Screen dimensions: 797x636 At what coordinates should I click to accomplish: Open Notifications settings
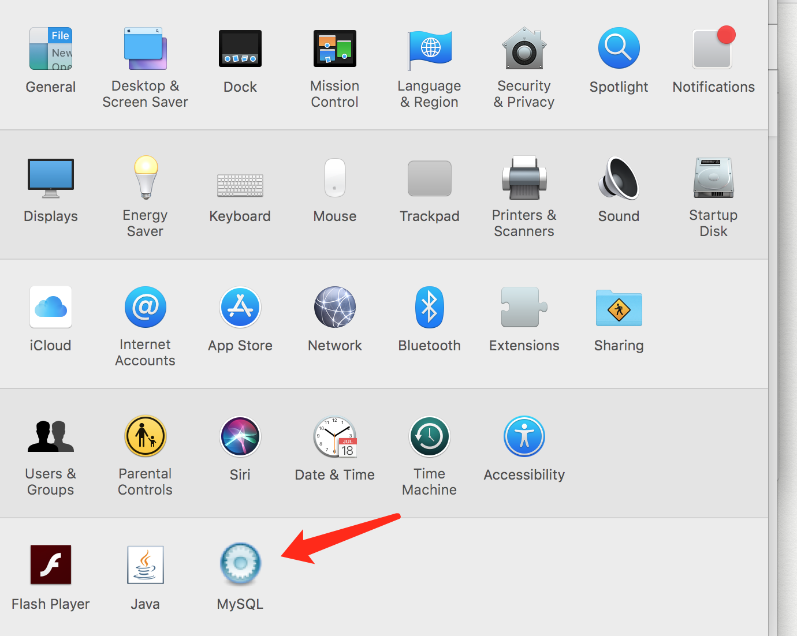(713, 48)
